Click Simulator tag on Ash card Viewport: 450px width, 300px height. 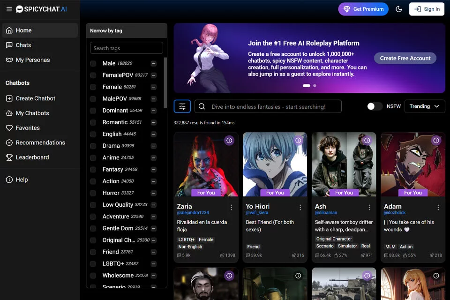[x=347, y=246]
